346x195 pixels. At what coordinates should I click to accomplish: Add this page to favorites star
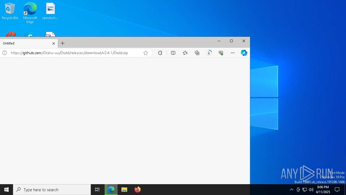click(x=146, y=53)
